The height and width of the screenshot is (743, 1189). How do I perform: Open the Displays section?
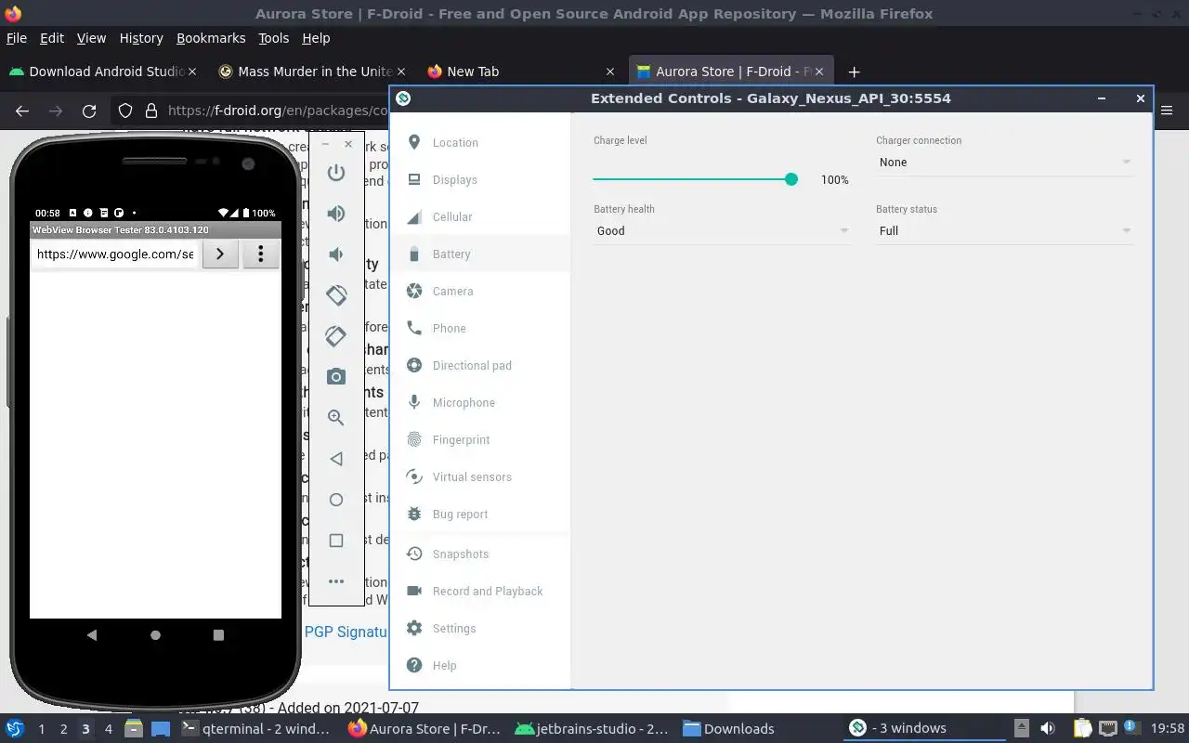[479, 179]
